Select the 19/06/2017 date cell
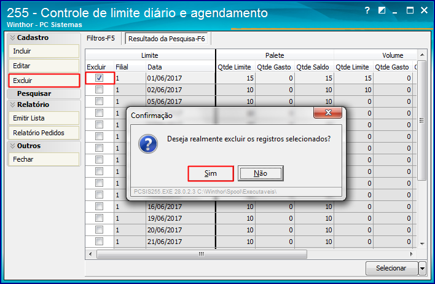Image resolution: width=435 pixels, height=284 pixels. pos(180,218)
